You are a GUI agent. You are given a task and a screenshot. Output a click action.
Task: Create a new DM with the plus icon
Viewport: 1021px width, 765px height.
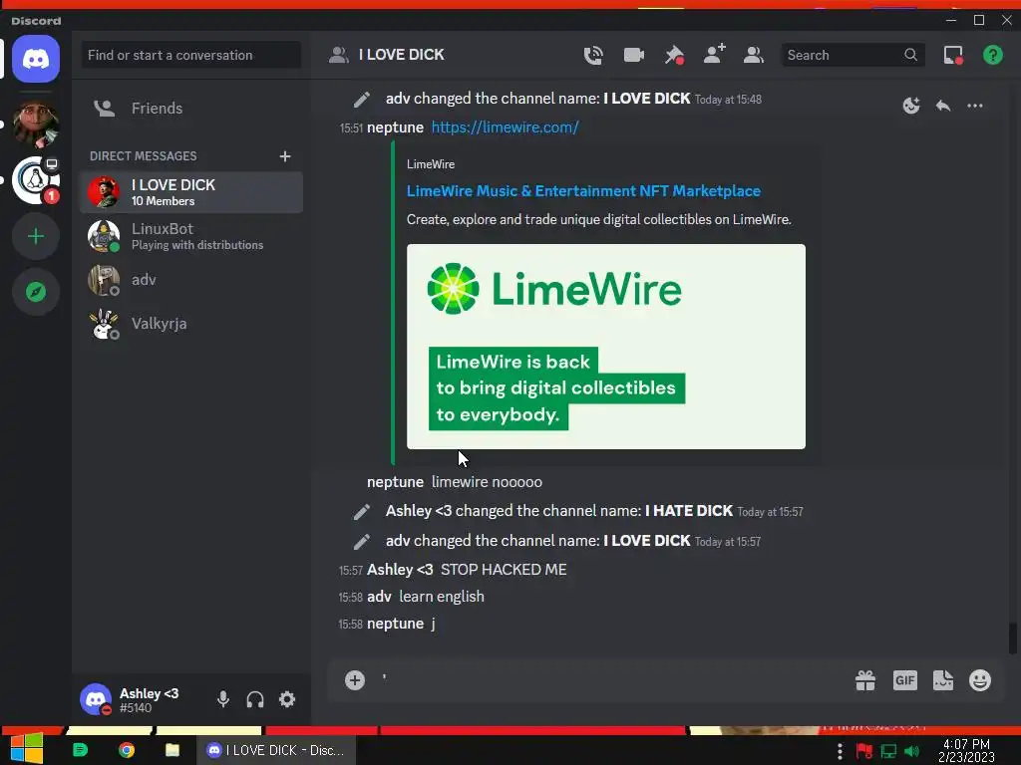tap(284, 156)
